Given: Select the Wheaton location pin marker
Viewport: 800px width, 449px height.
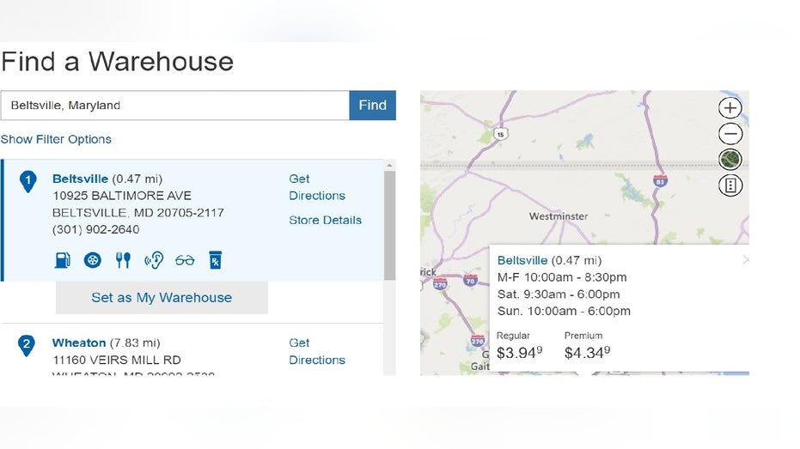Looking at the screenshot, I should 26,345.
